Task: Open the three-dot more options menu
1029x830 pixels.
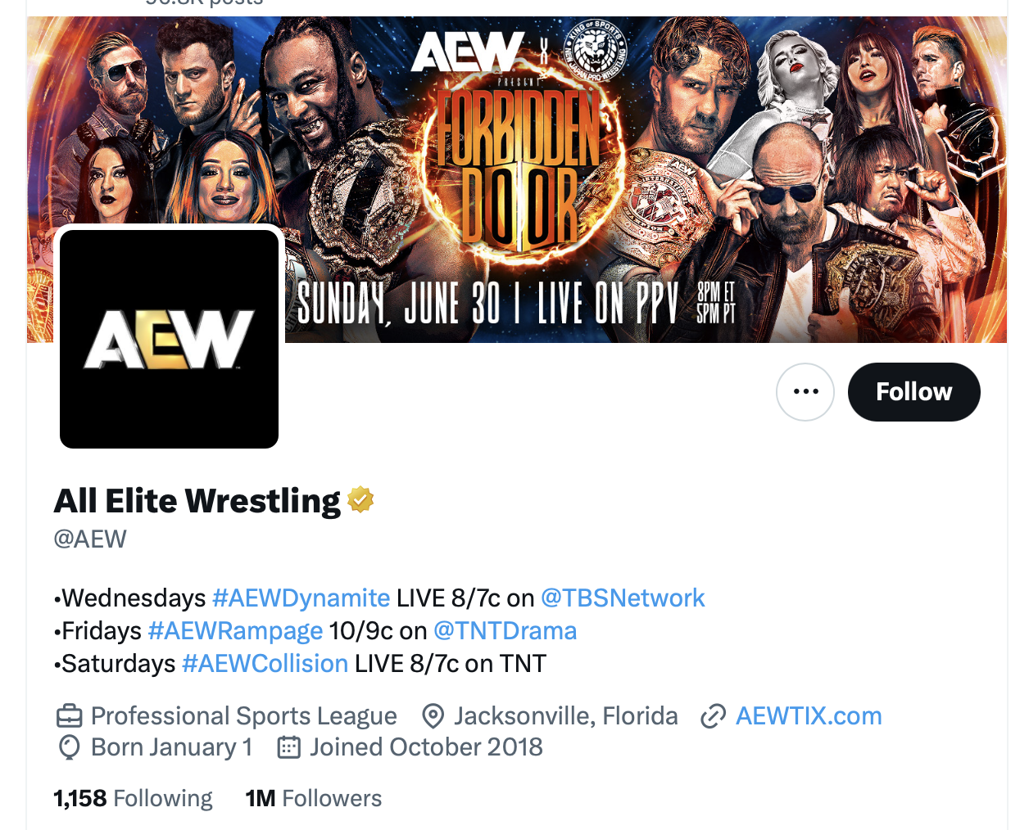Action: click(x=805, y=392)
